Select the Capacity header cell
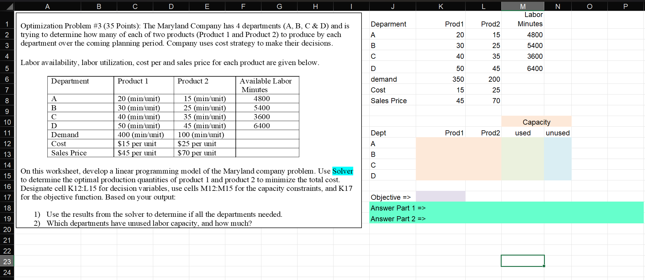This screenshot has height=280, width=645. click(537, 122)
